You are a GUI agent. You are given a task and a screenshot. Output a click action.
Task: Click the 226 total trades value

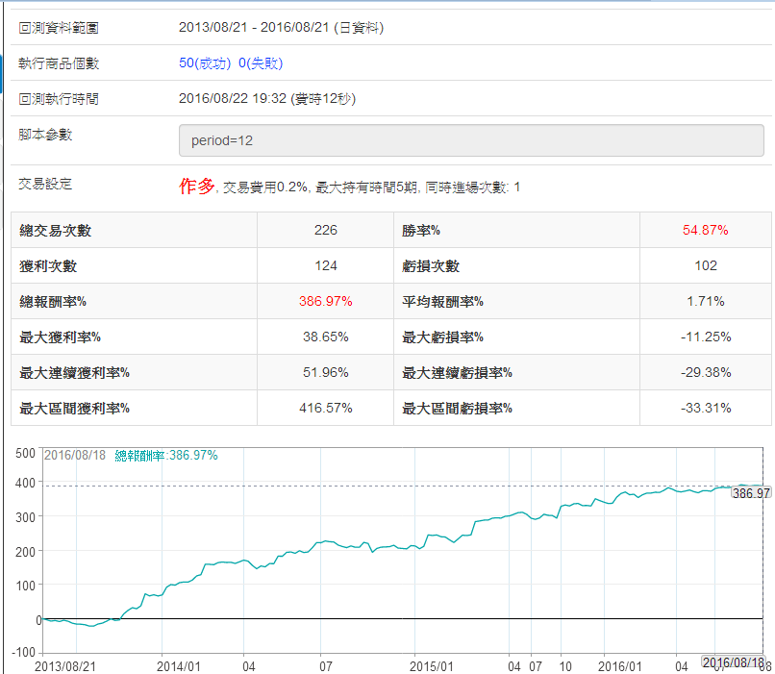325,231
